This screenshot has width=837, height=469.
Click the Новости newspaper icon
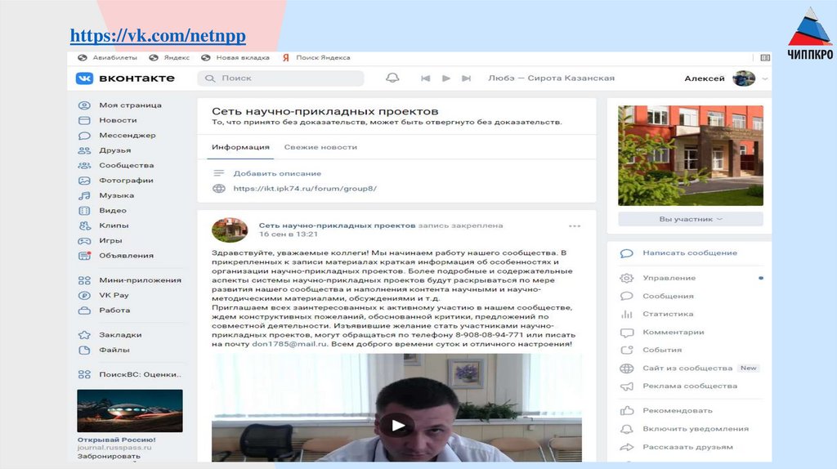84,121
